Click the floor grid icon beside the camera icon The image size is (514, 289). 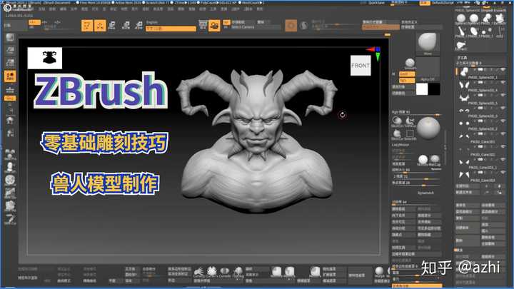(x=203, y=25)
